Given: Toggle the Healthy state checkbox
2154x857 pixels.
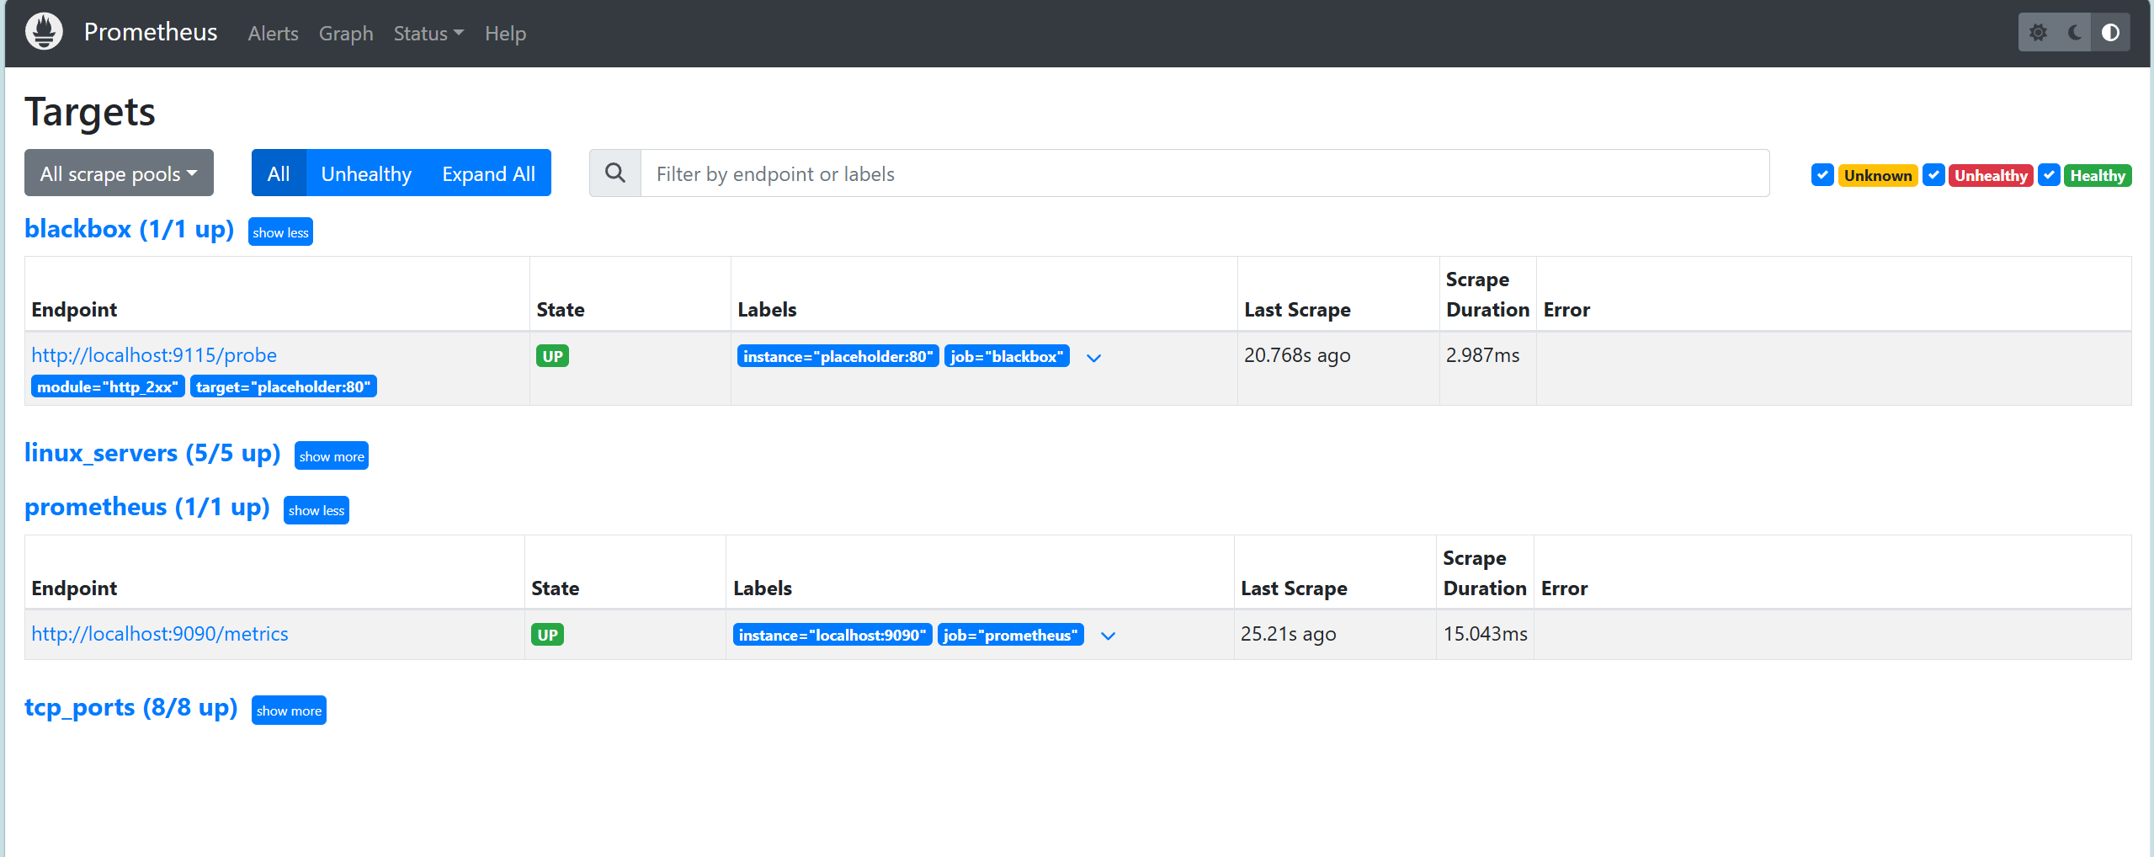Looking at the screenshot, I should click(x=2049, y=175).
